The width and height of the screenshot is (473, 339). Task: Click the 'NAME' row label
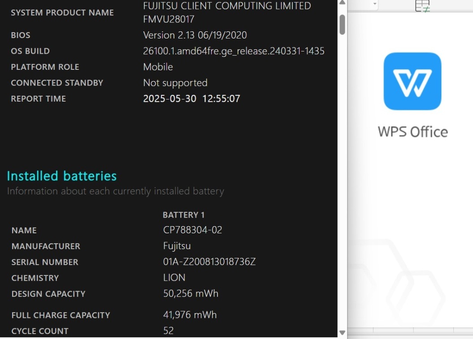tap(24, 231)
